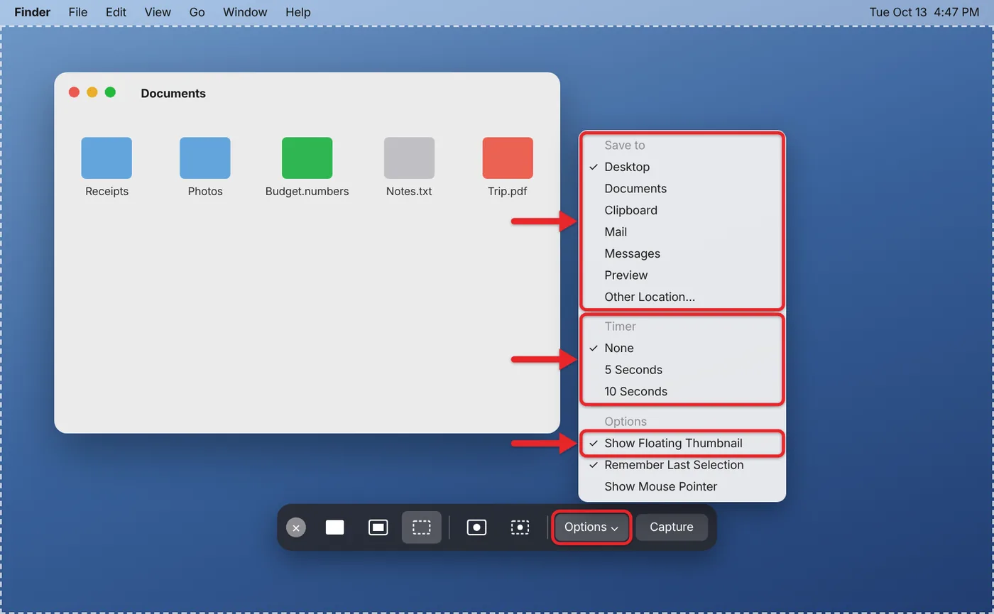Open the Finder menu in menu bar
The height and width of the screenshot is (614, 994).
pyautogui.click(x=33, y=12)
